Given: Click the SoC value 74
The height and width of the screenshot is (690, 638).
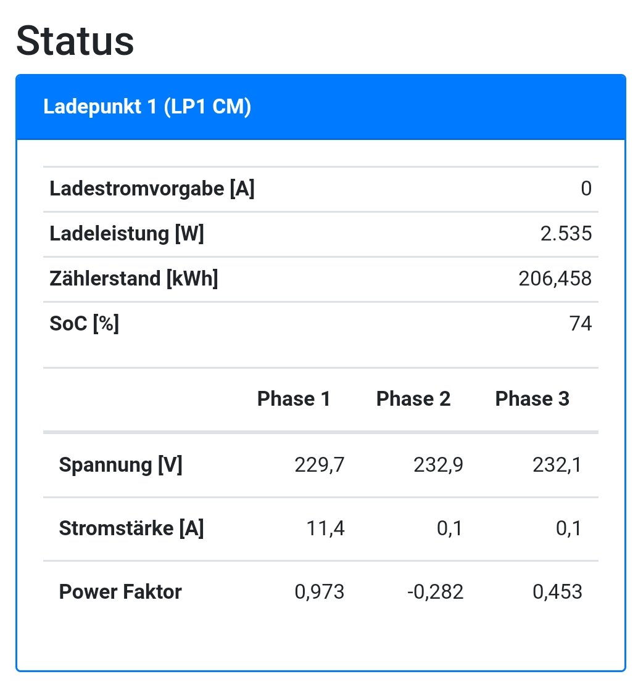Looking at the screenshot, I should (580, 324).
